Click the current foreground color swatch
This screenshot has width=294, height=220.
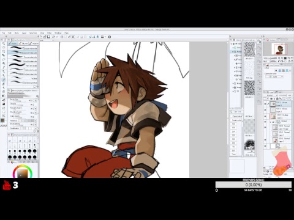(x=2, y=120)
